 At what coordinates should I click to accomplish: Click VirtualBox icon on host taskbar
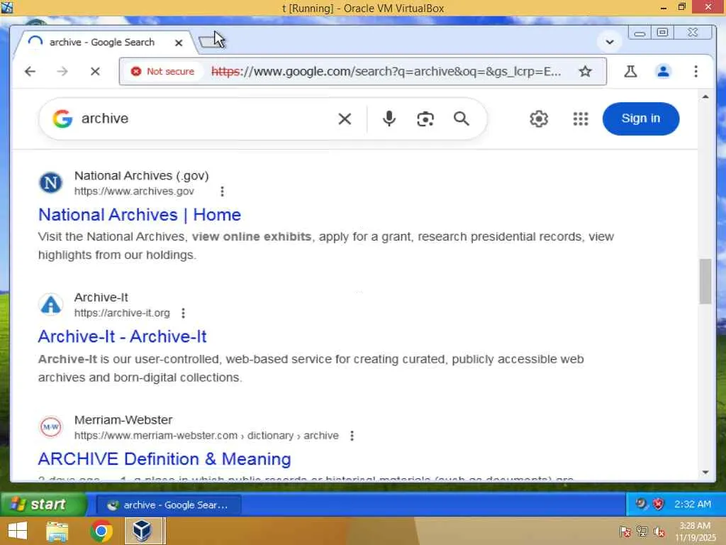tap(142, 531)
